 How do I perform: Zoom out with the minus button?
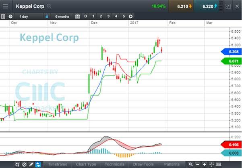(198, 164)
